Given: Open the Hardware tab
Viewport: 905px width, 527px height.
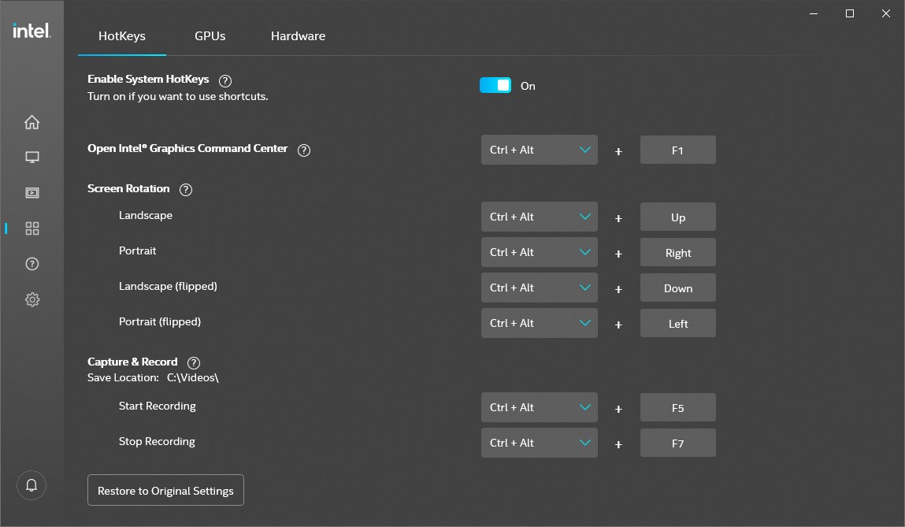Looking at the screenshot, I should point(298,35).
